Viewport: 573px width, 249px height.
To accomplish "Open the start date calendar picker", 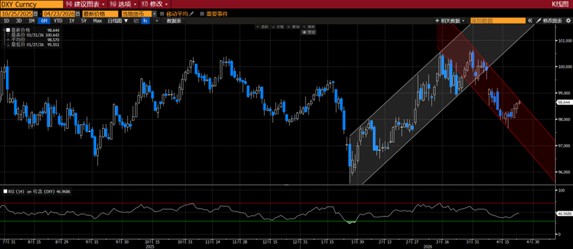I will tap(35, 13).
